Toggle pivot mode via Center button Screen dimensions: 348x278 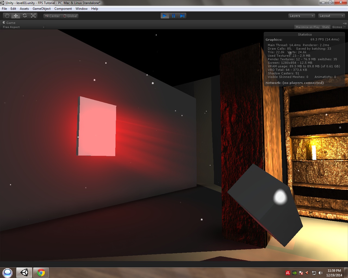(52, 16)
